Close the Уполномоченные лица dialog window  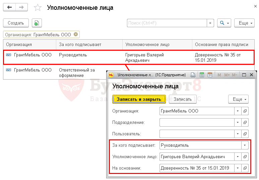(x=251, y=75)
